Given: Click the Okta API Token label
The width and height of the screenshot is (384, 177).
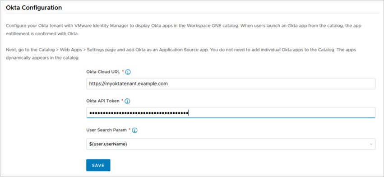Looking at the screenshot, I should (x=103, y=101).
